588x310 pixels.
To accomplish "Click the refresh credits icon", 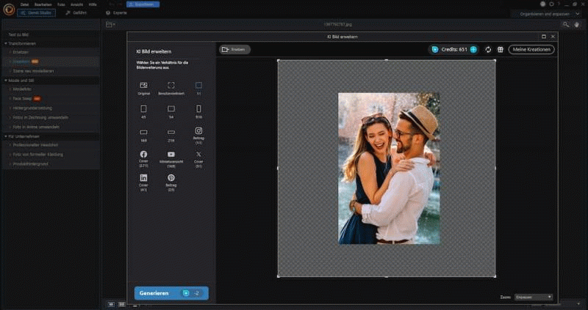I will [488, 49].
